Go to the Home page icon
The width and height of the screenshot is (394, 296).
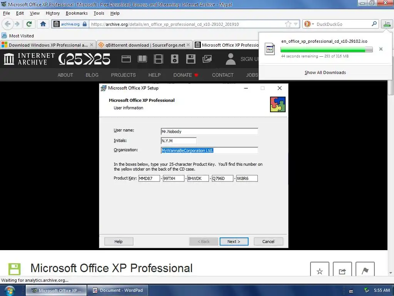tap(43, 24)
